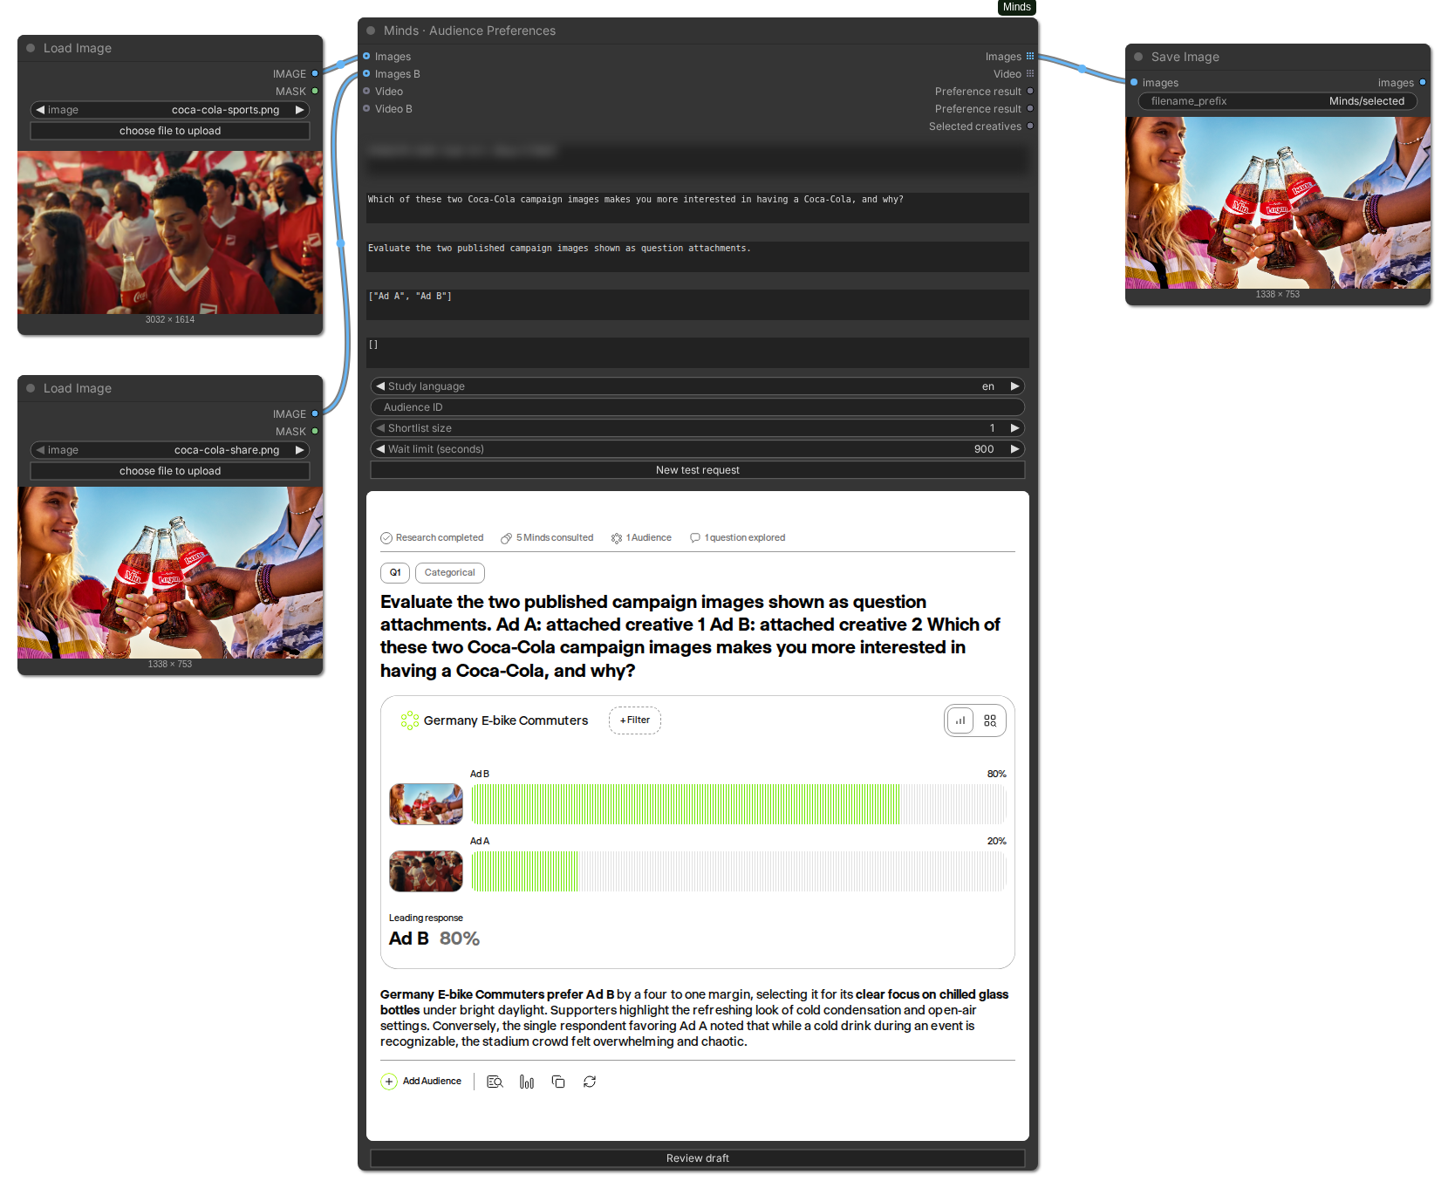Click the Q1 question tab

coord(395,573)
